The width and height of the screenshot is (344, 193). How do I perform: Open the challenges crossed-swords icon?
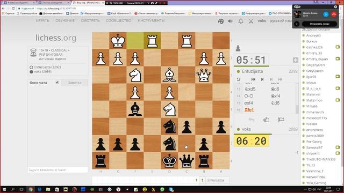click(x=251, y=21)
